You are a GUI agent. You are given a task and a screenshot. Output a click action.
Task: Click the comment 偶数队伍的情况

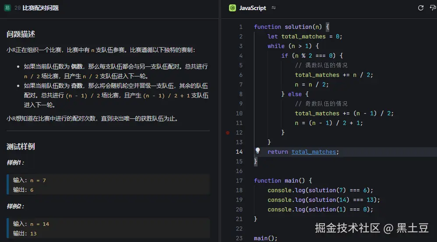tap(321, 66)
